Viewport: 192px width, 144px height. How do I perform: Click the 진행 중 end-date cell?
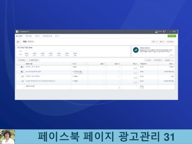tap(171, 67)
